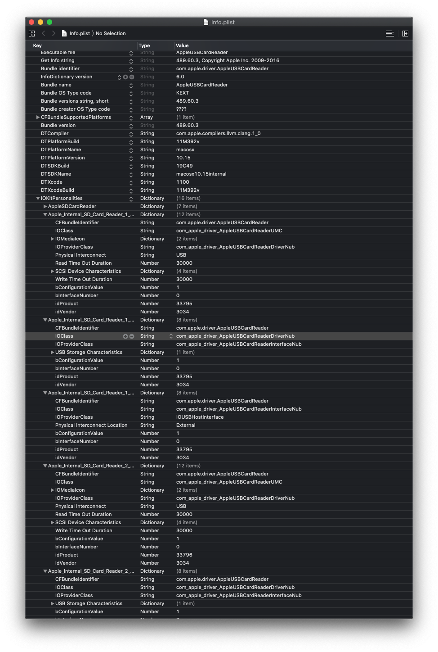Click Info.plist file icon in title bar
This screenshot has height=652, width=438.
tap(206, 22)
